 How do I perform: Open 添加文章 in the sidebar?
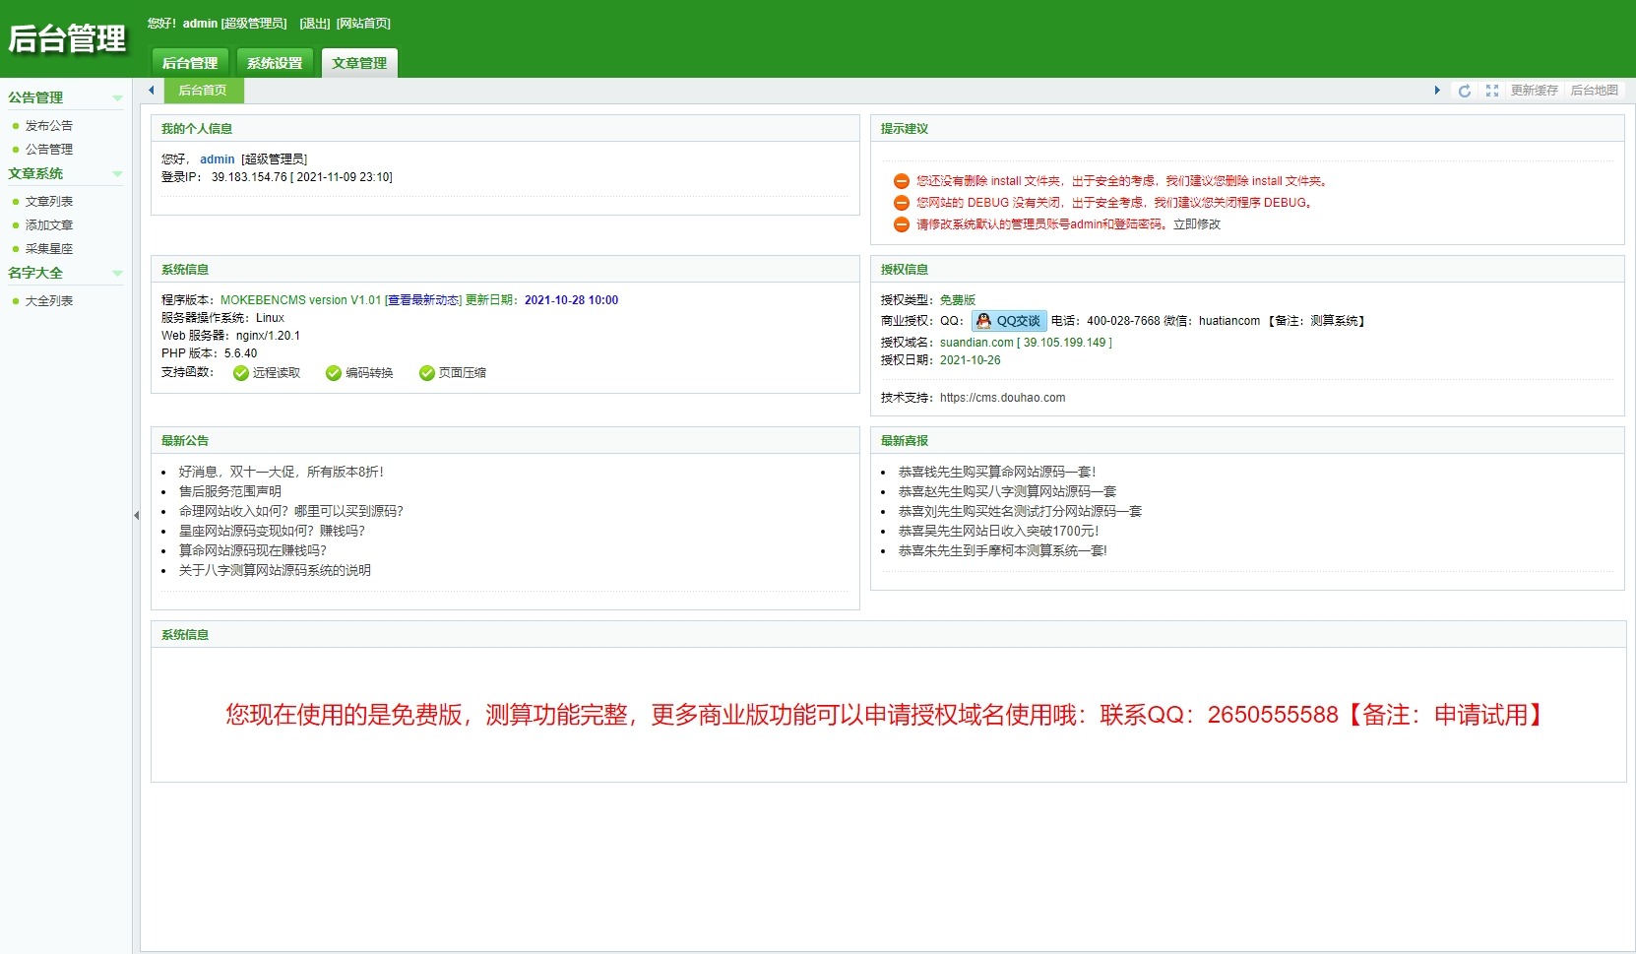click(49, 225)
